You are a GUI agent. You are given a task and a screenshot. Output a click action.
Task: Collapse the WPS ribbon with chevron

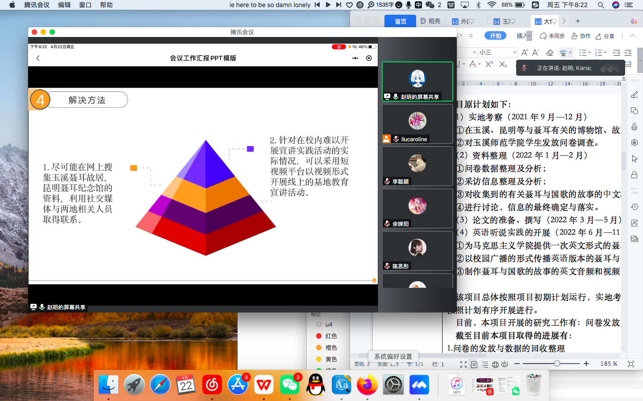tap(632, 36)
